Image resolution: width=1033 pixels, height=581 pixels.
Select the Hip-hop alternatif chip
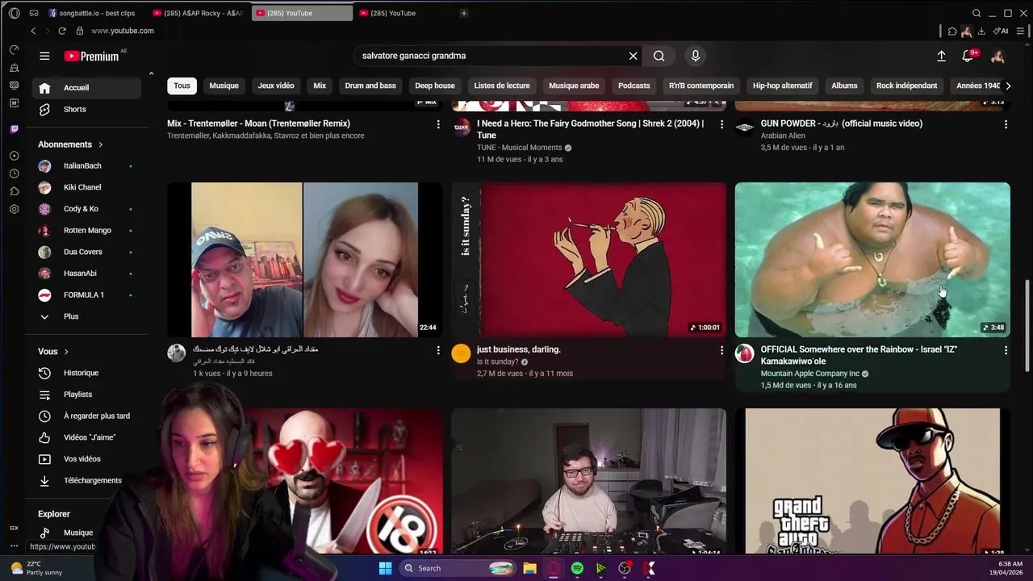(782, 86)
